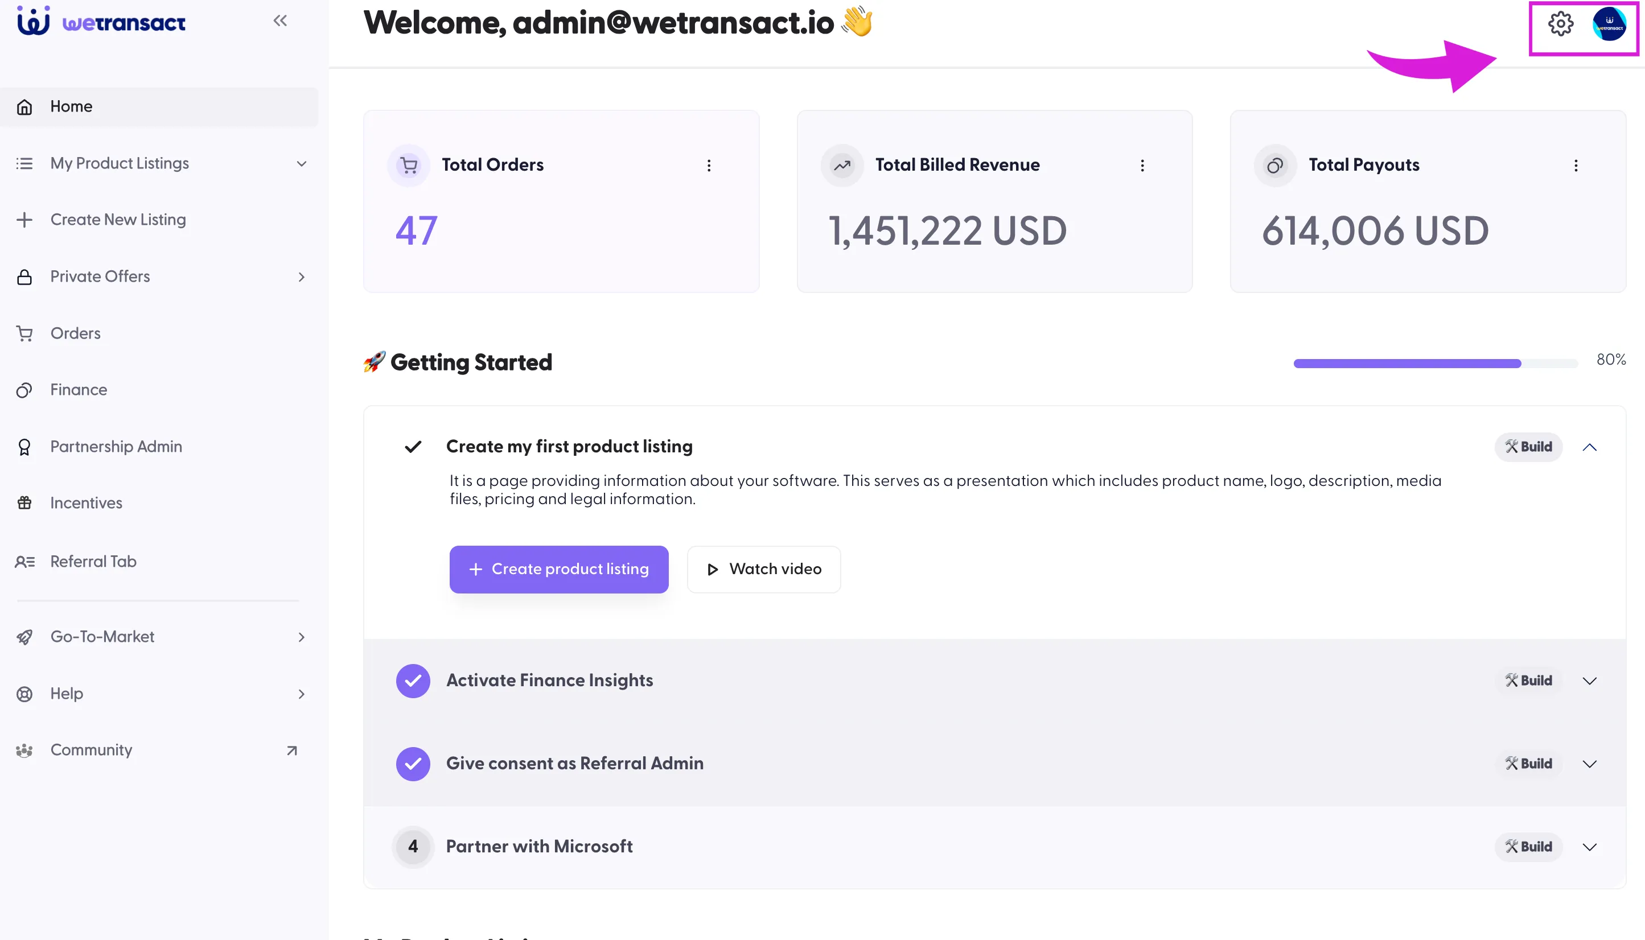1645x940 pixels.
Task: Open Total Orders card options menu
Action: [x=709, y=165]
